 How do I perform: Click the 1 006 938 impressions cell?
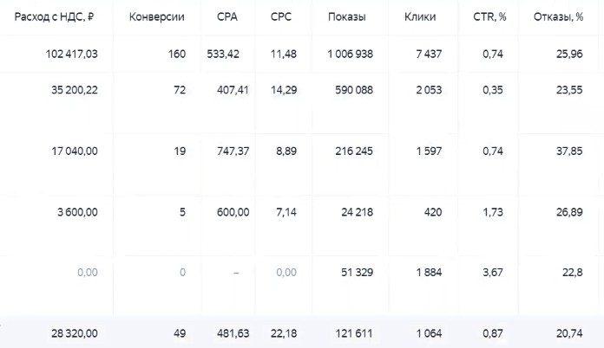click(351, 54)
